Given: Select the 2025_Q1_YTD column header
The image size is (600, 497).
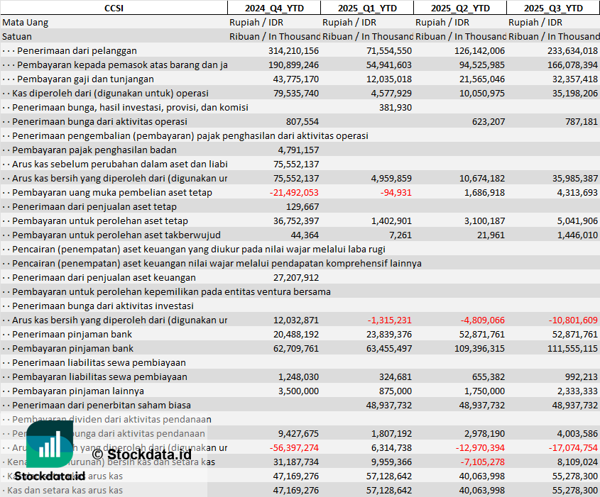Looking at the screenshot, I should click(367, 8).
